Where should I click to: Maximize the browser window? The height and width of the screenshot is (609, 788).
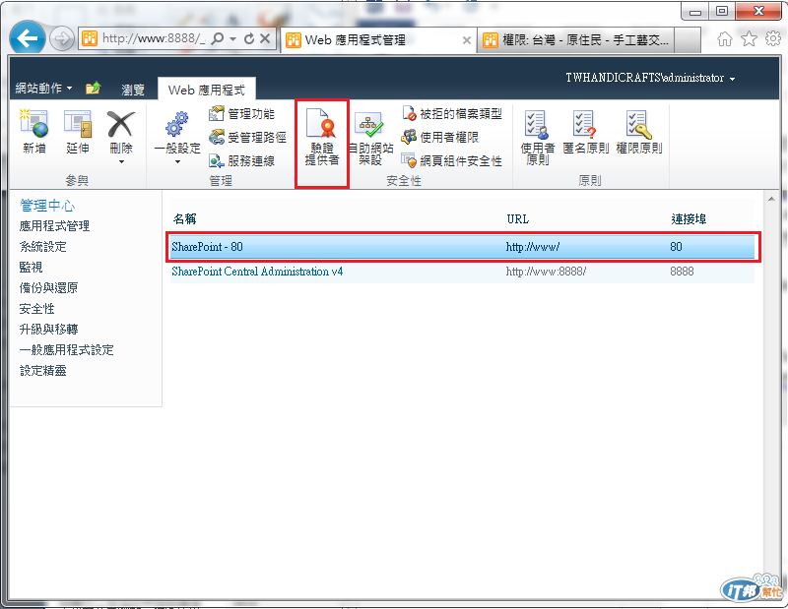[722, 11]
